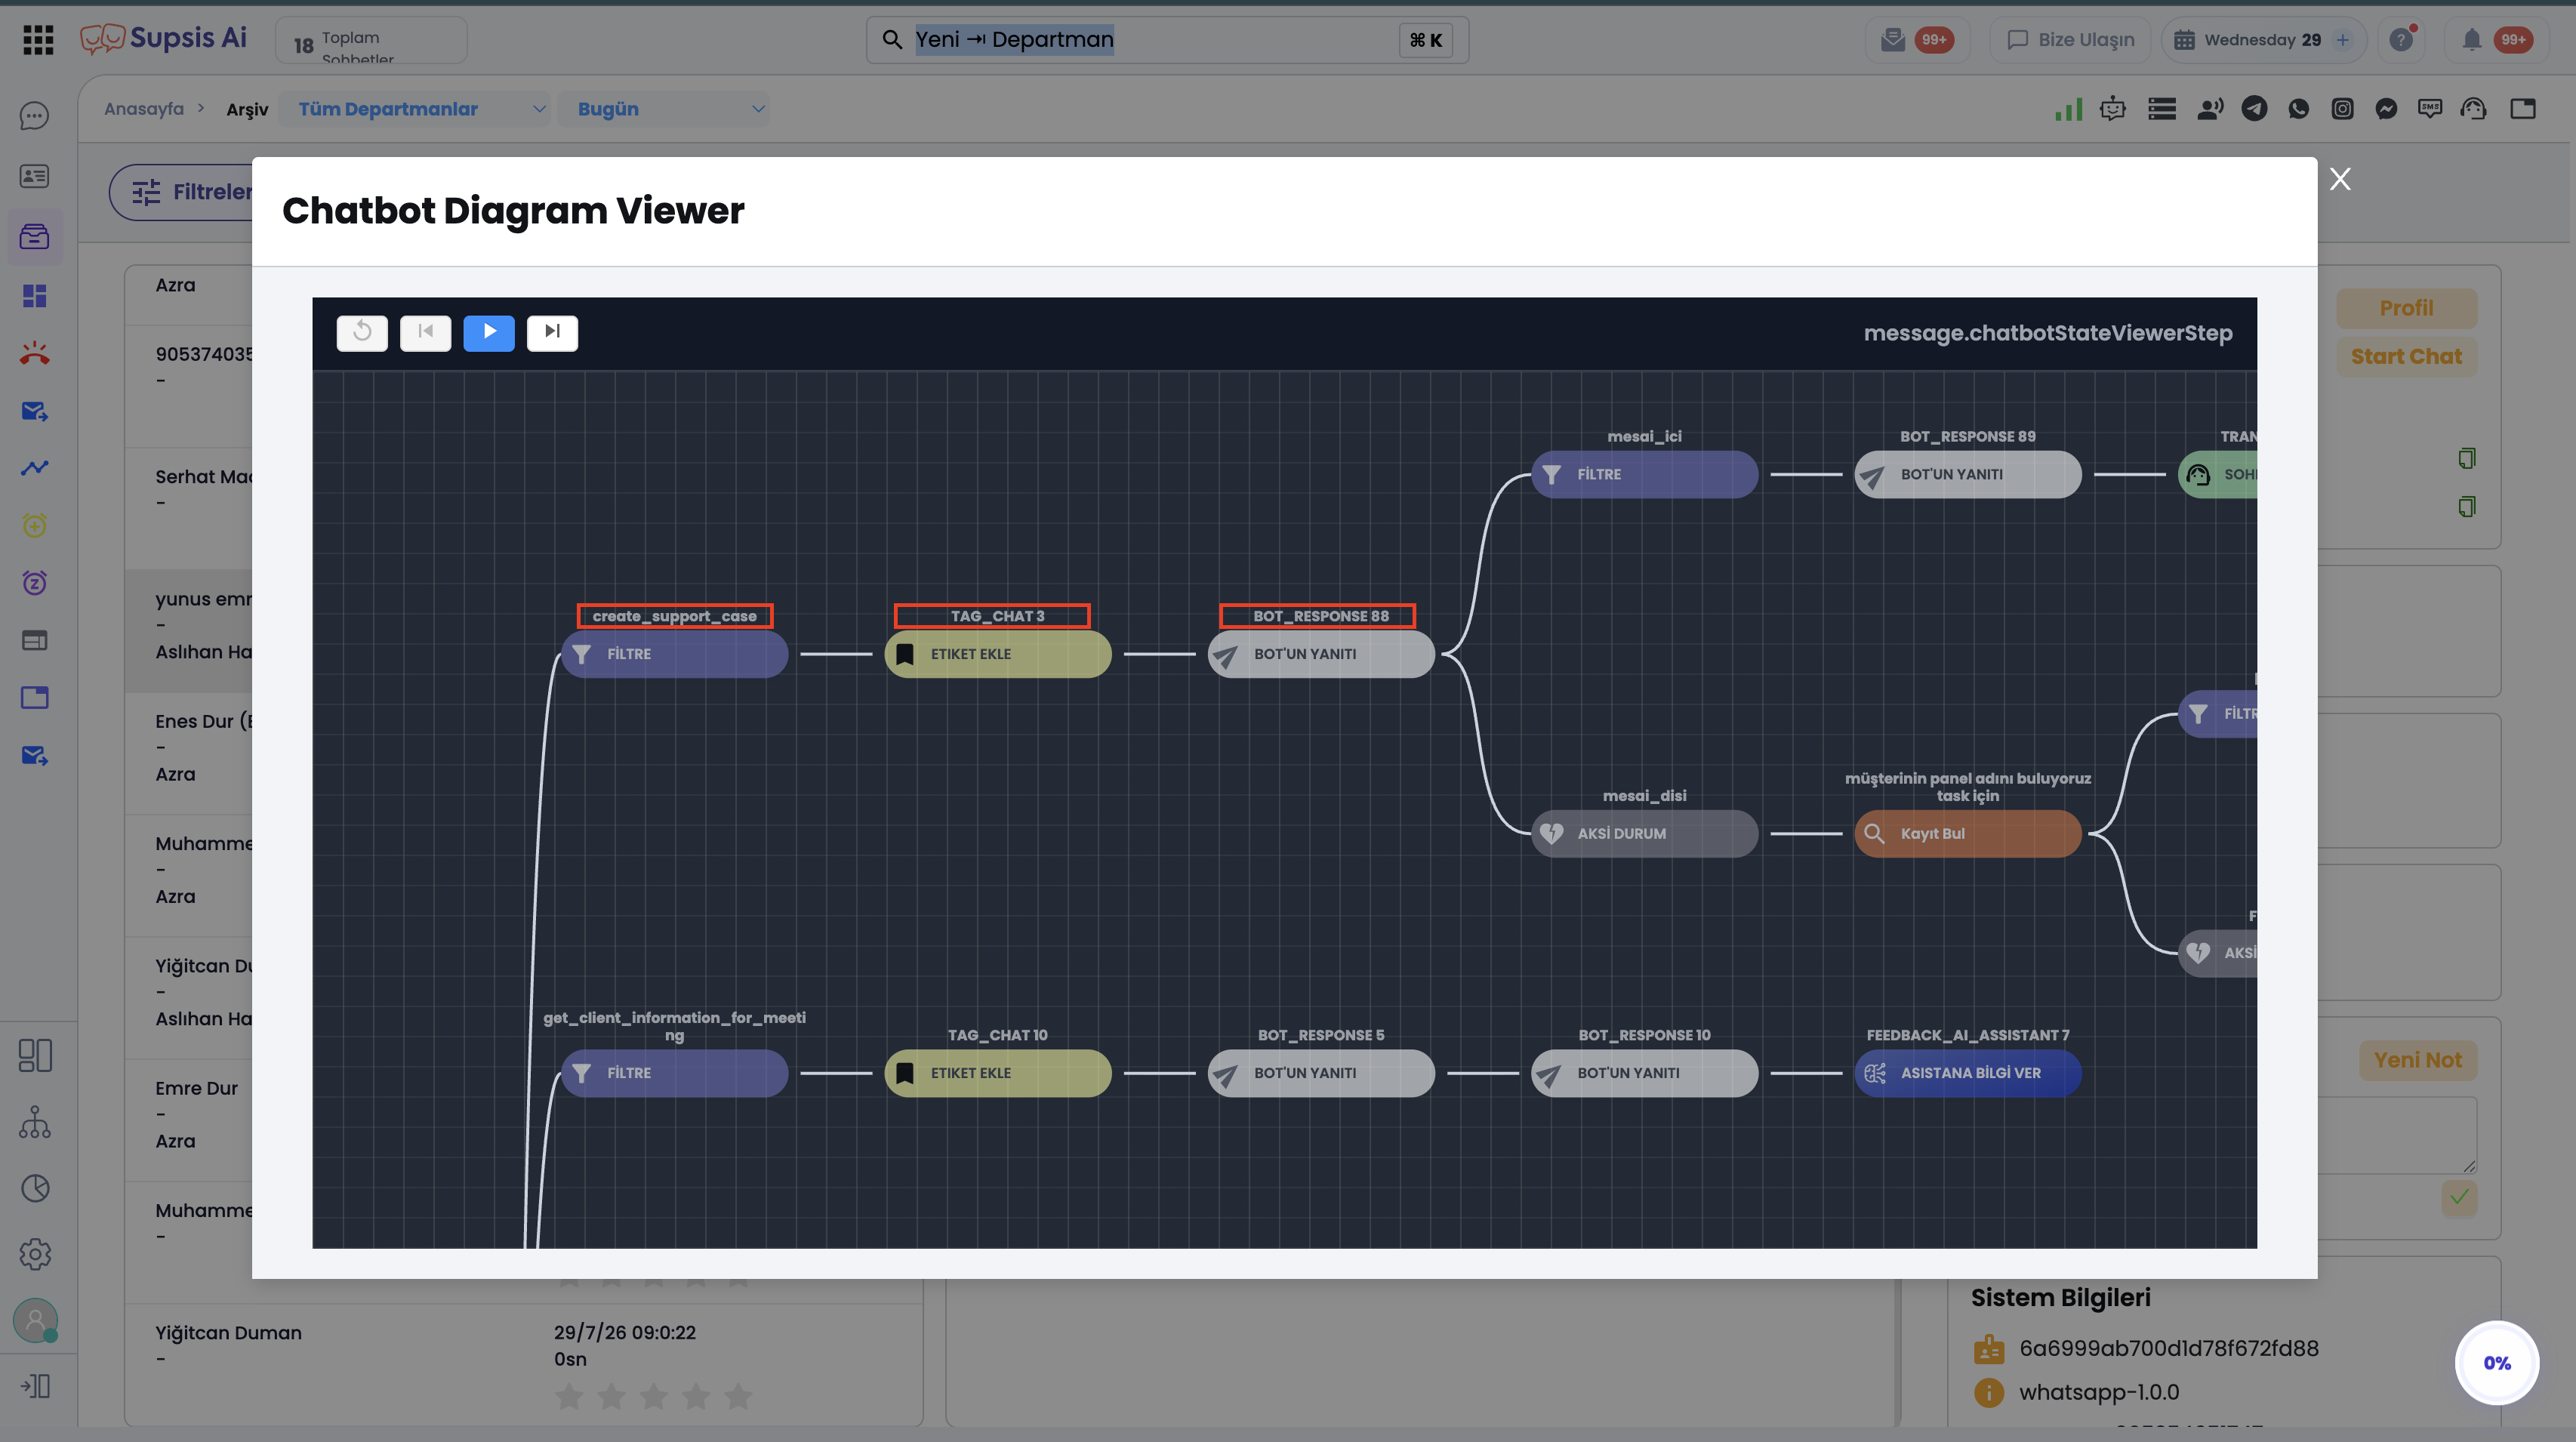Open the green bar chart statistics icon

pos(2068,109)
